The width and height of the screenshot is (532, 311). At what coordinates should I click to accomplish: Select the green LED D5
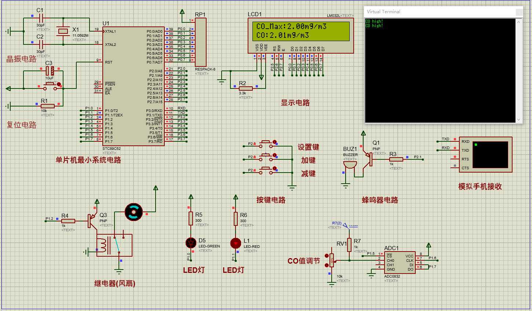pyautogui.click(x=191, y=243)
